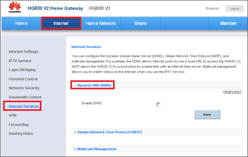Select IPTV Service from sidebar
This screenshot has height=157, width=248.
20,61
